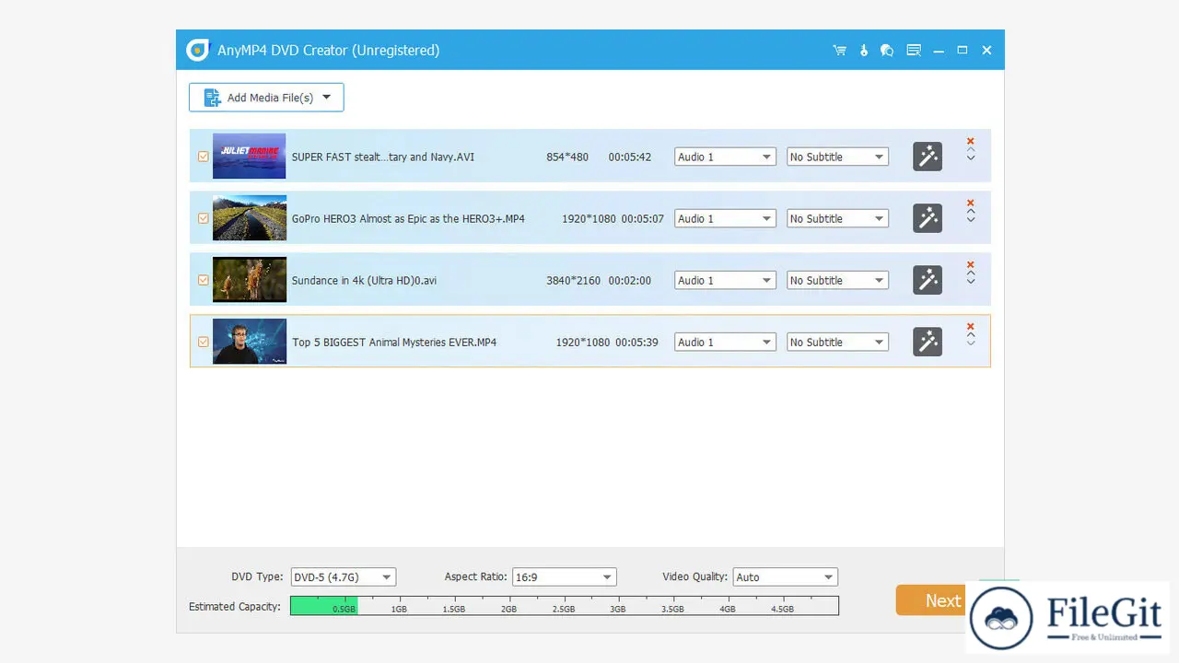Viewport: 1179px width, 663px height.
Task: Uncheck the SUPER FAST stealth video checkbox
Action: [204, 157]
